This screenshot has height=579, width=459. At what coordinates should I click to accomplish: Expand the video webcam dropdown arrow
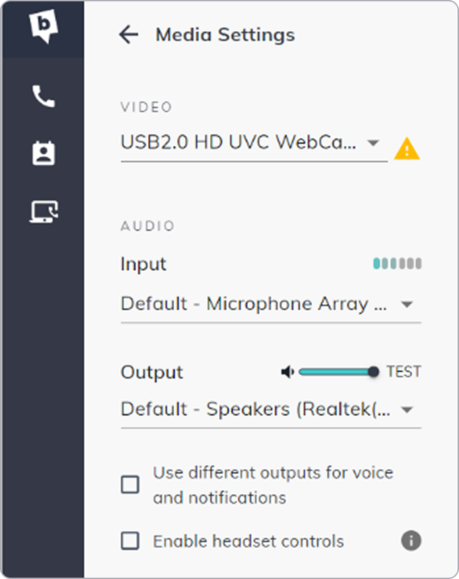[373, 143]
